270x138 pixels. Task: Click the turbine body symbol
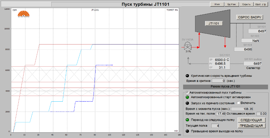click(213, 23)
